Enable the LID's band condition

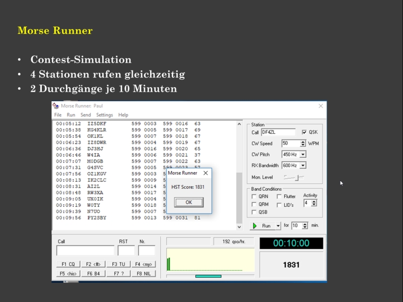tap(279, 205)
